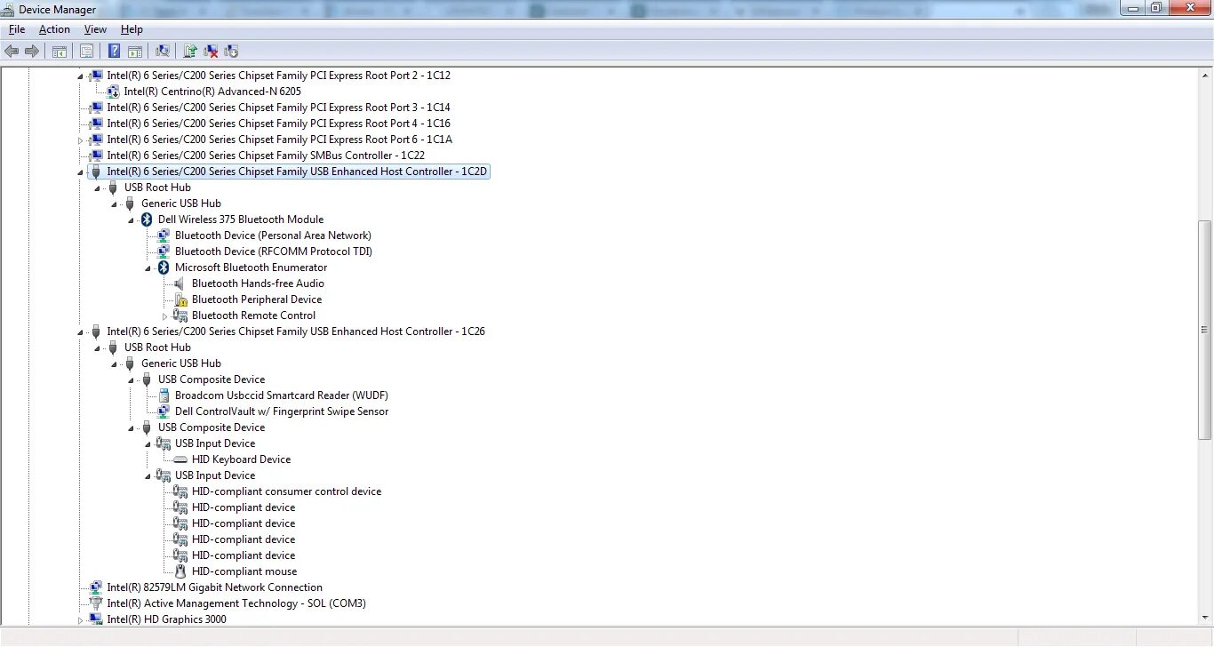1214x647 pixels.
Task: Open the File menu
Action: tap(17, 29)
